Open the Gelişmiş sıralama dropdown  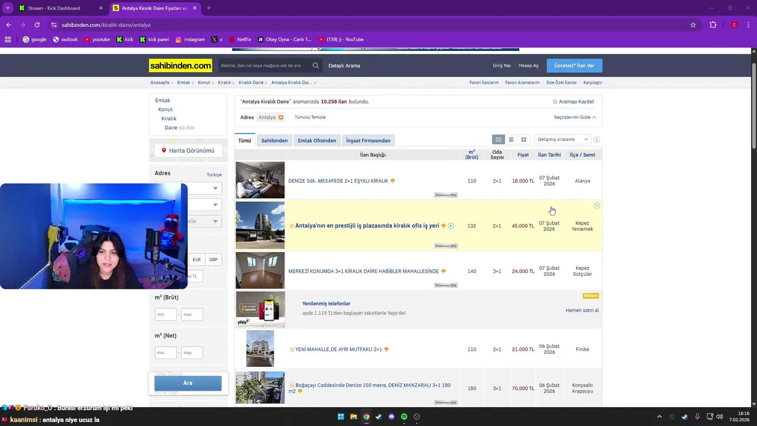pos(562,140)
